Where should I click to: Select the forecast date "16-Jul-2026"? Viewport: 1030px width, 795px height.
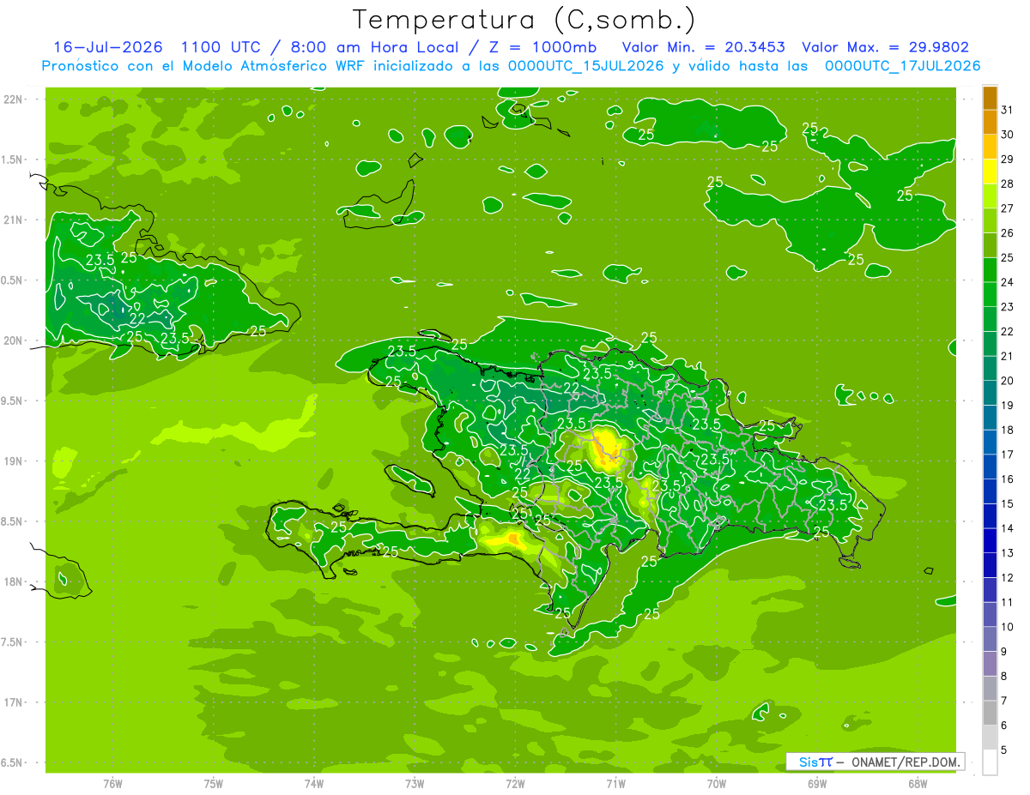click(108, 47)
